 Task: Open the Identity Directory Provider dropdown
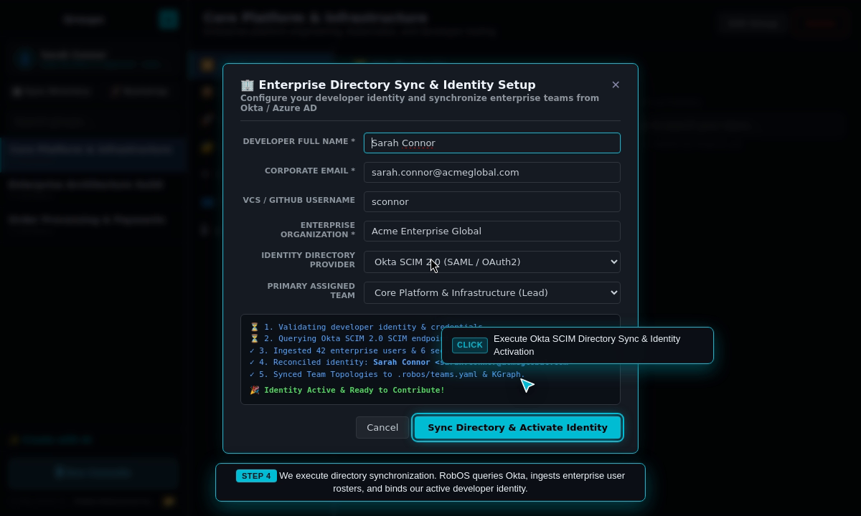tap(492, 262)
